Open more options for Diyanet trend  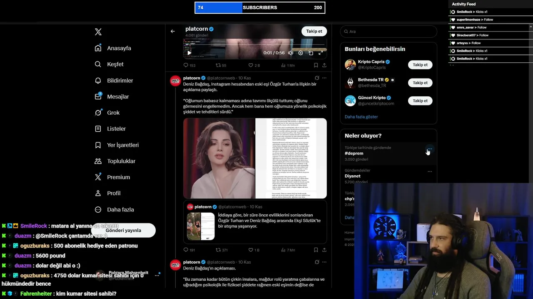click(430, 171)
